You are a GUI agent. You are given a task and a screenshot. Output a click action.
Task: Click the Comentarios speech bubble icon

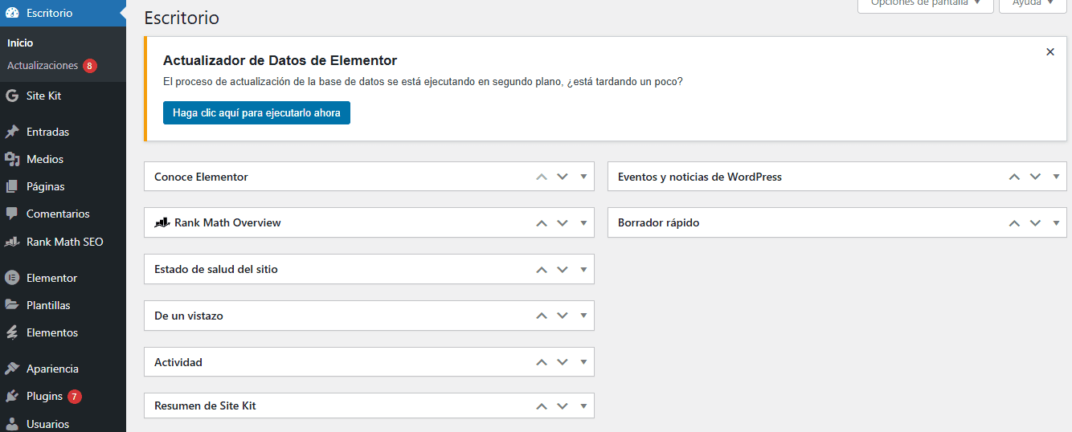pyautogui.click(x=12, y=214)
